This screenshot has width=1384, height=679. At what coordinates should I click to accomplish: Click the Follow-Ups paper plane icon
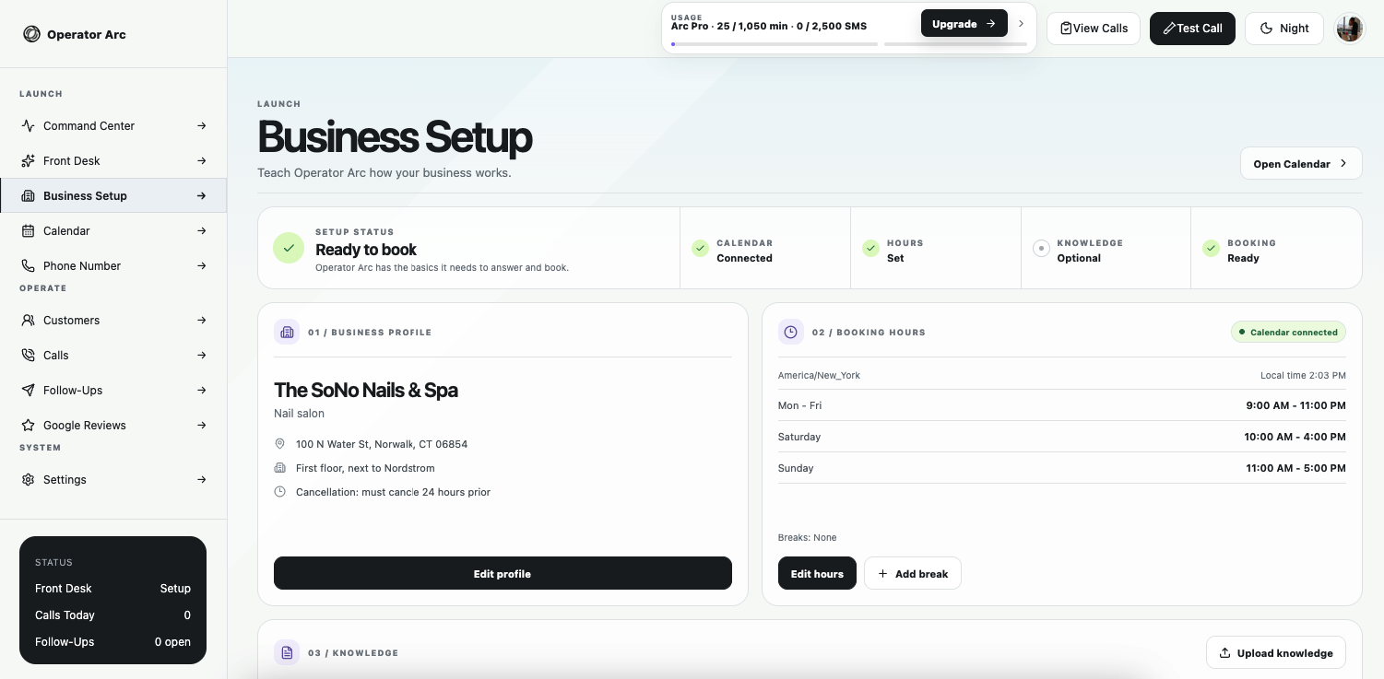pos(28,390)
